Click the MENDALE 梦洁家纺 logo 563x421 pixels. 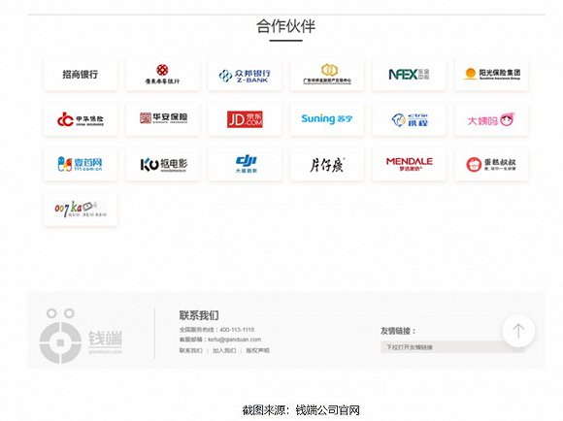410,164
